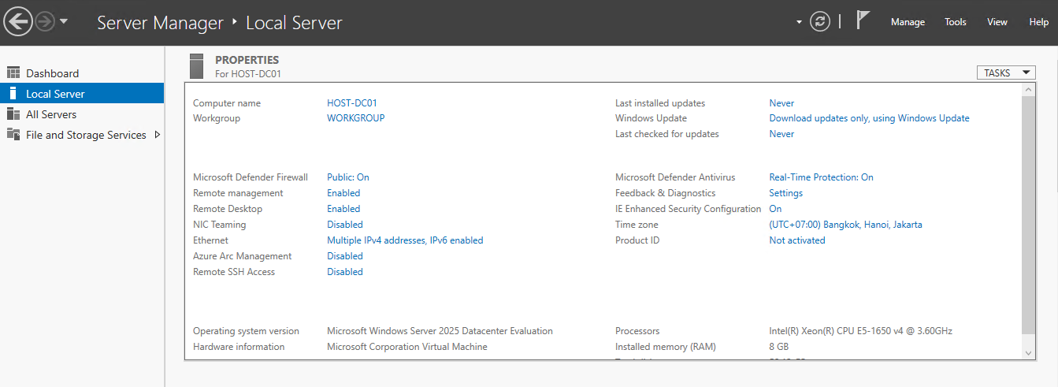1058x387 pixels.
Task: Click the properties panel vertical scrollbar
Action: click(1027, 213)
